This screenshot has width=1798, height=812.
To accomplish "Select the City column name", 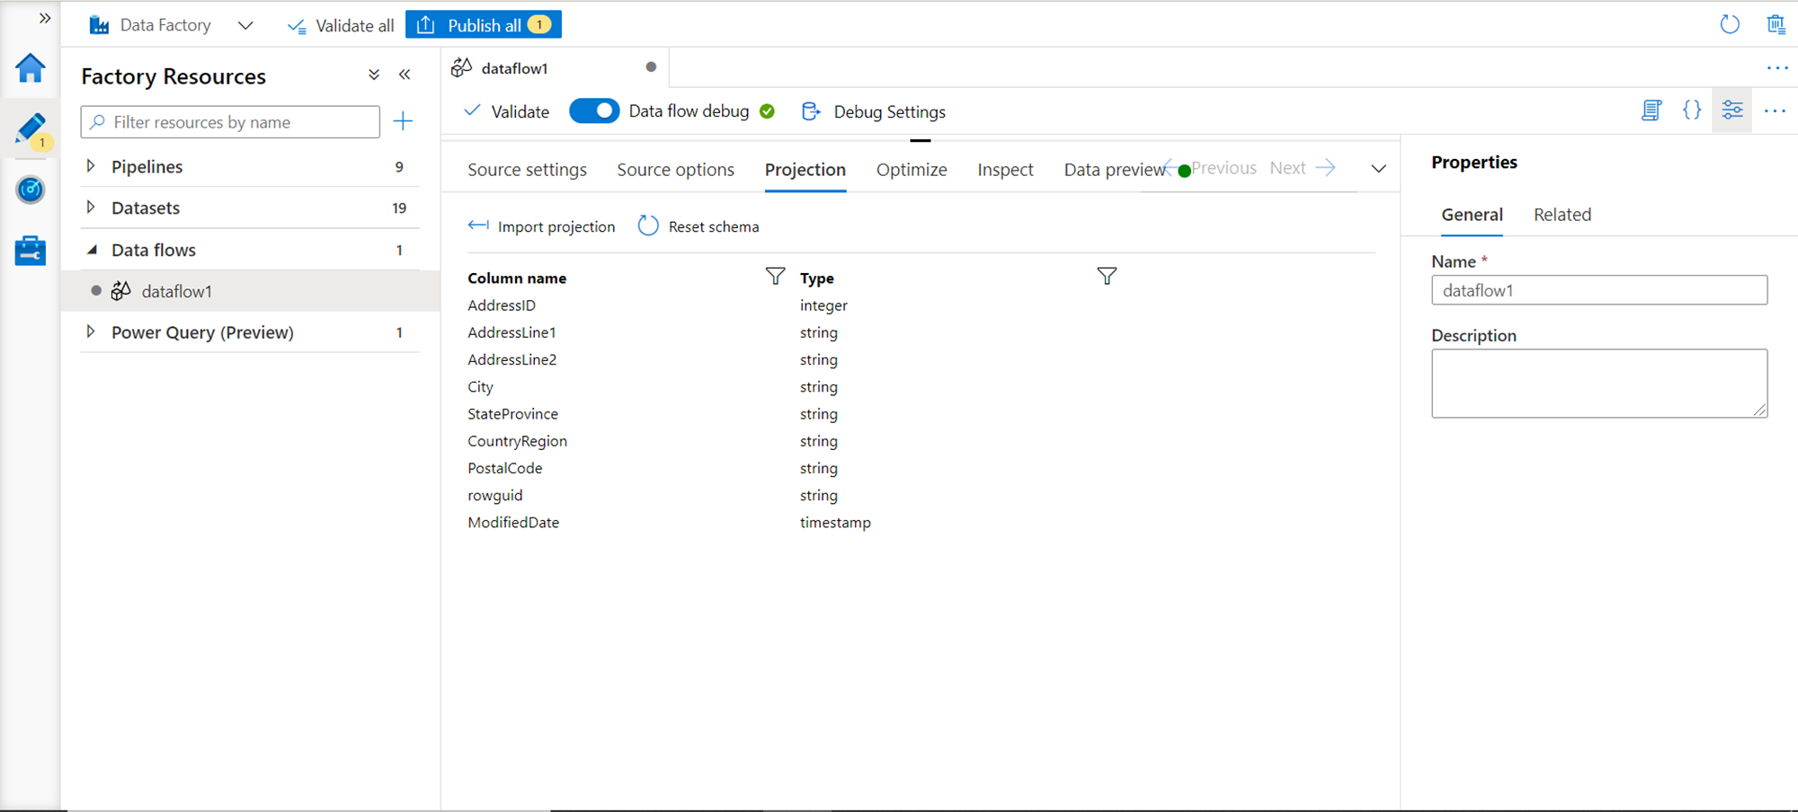I will (480, 387).
